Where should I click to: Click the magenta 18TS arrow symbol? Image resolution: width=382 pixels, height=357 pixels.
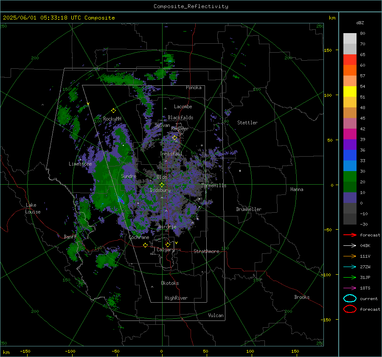pyautogui.click(x=350, y=288)
